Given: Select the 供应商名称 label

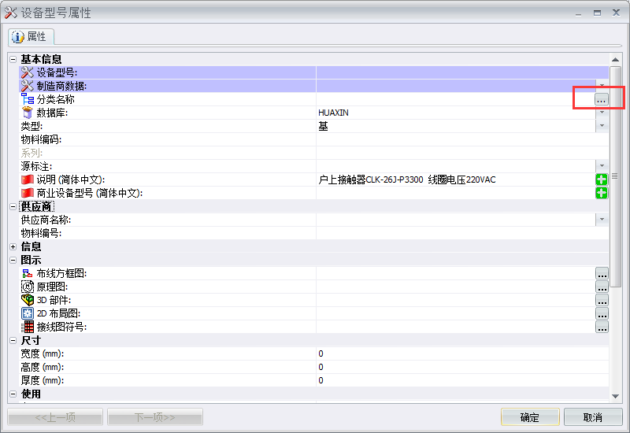Looking at the screenshot, I should tap(46, 220).
